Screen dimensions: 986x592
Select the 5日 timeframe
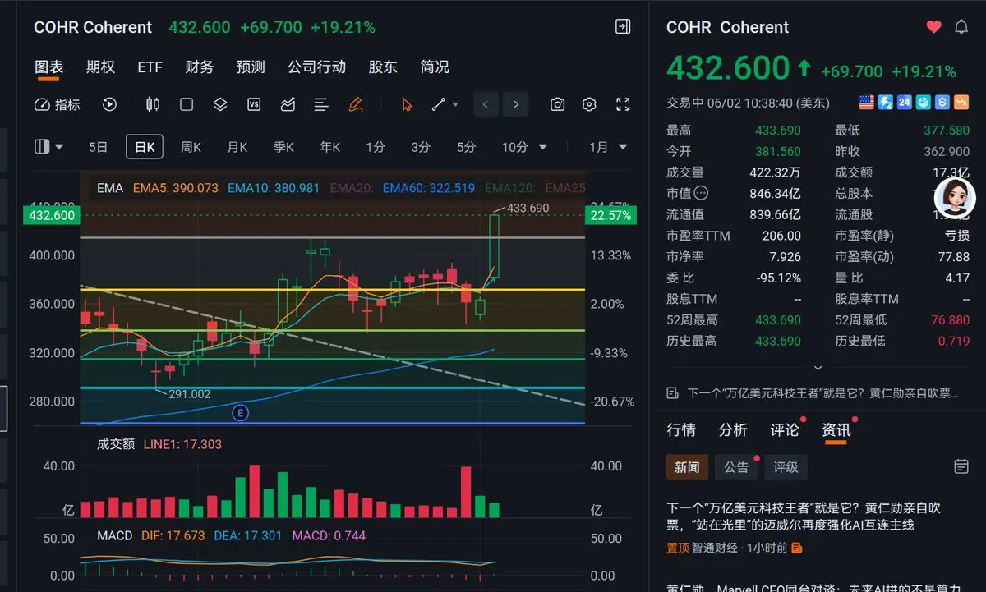click(x=98, y=147)
